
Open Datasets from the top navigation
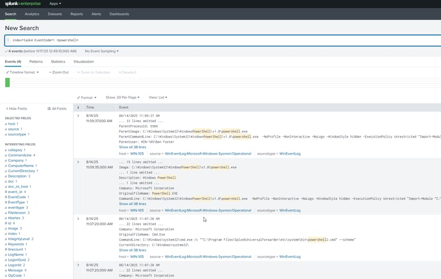(55, 14)
